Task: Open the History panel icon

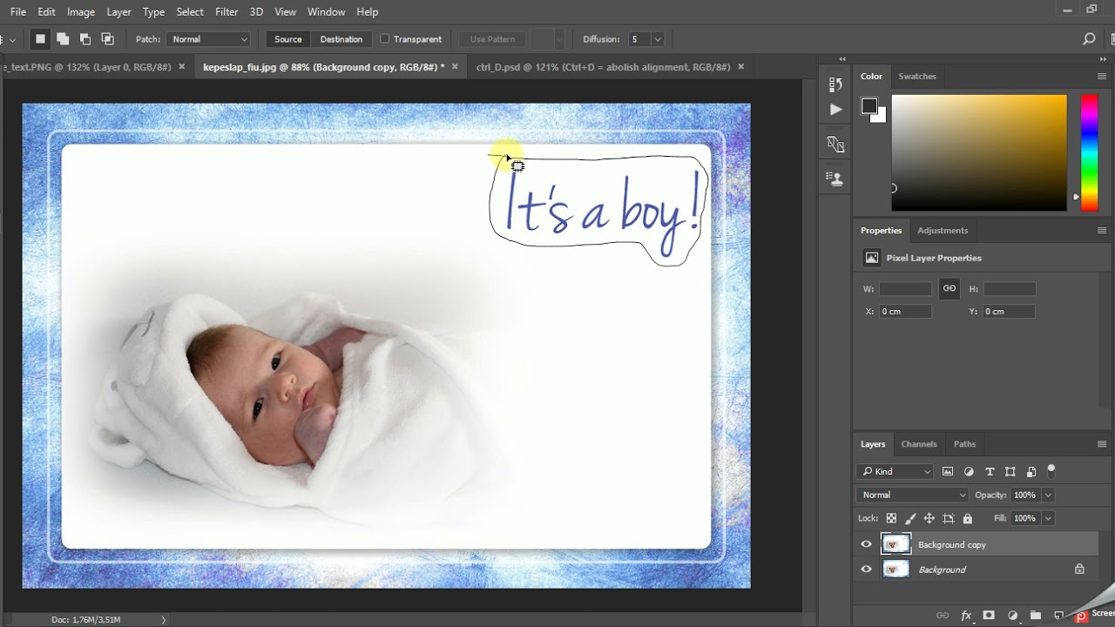Action: tap(836, 84)
